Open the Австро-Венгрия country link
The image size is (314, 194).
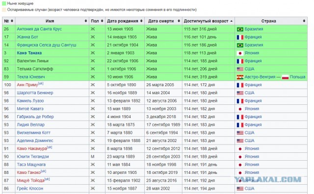(260, 77)
